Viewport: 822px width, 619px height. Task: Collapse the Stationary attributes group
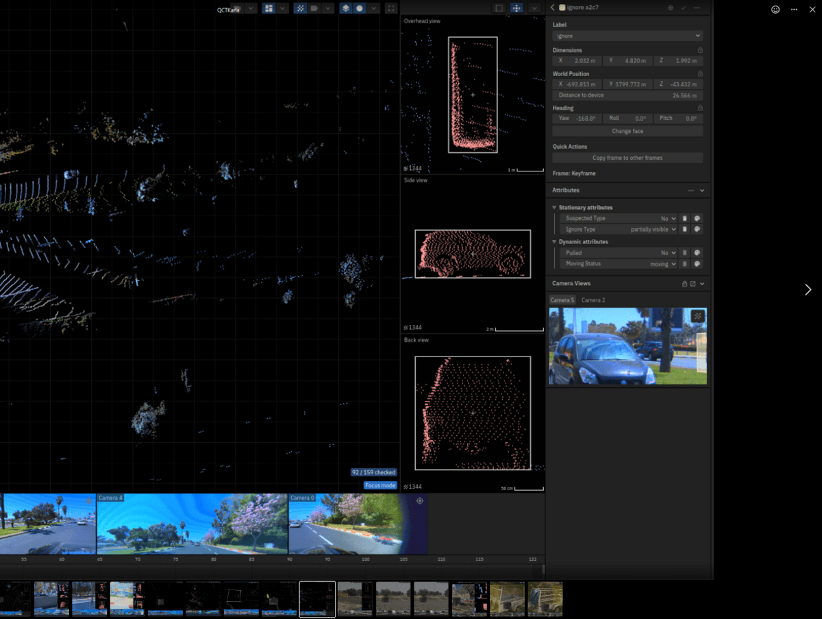[x=554, y=208]
